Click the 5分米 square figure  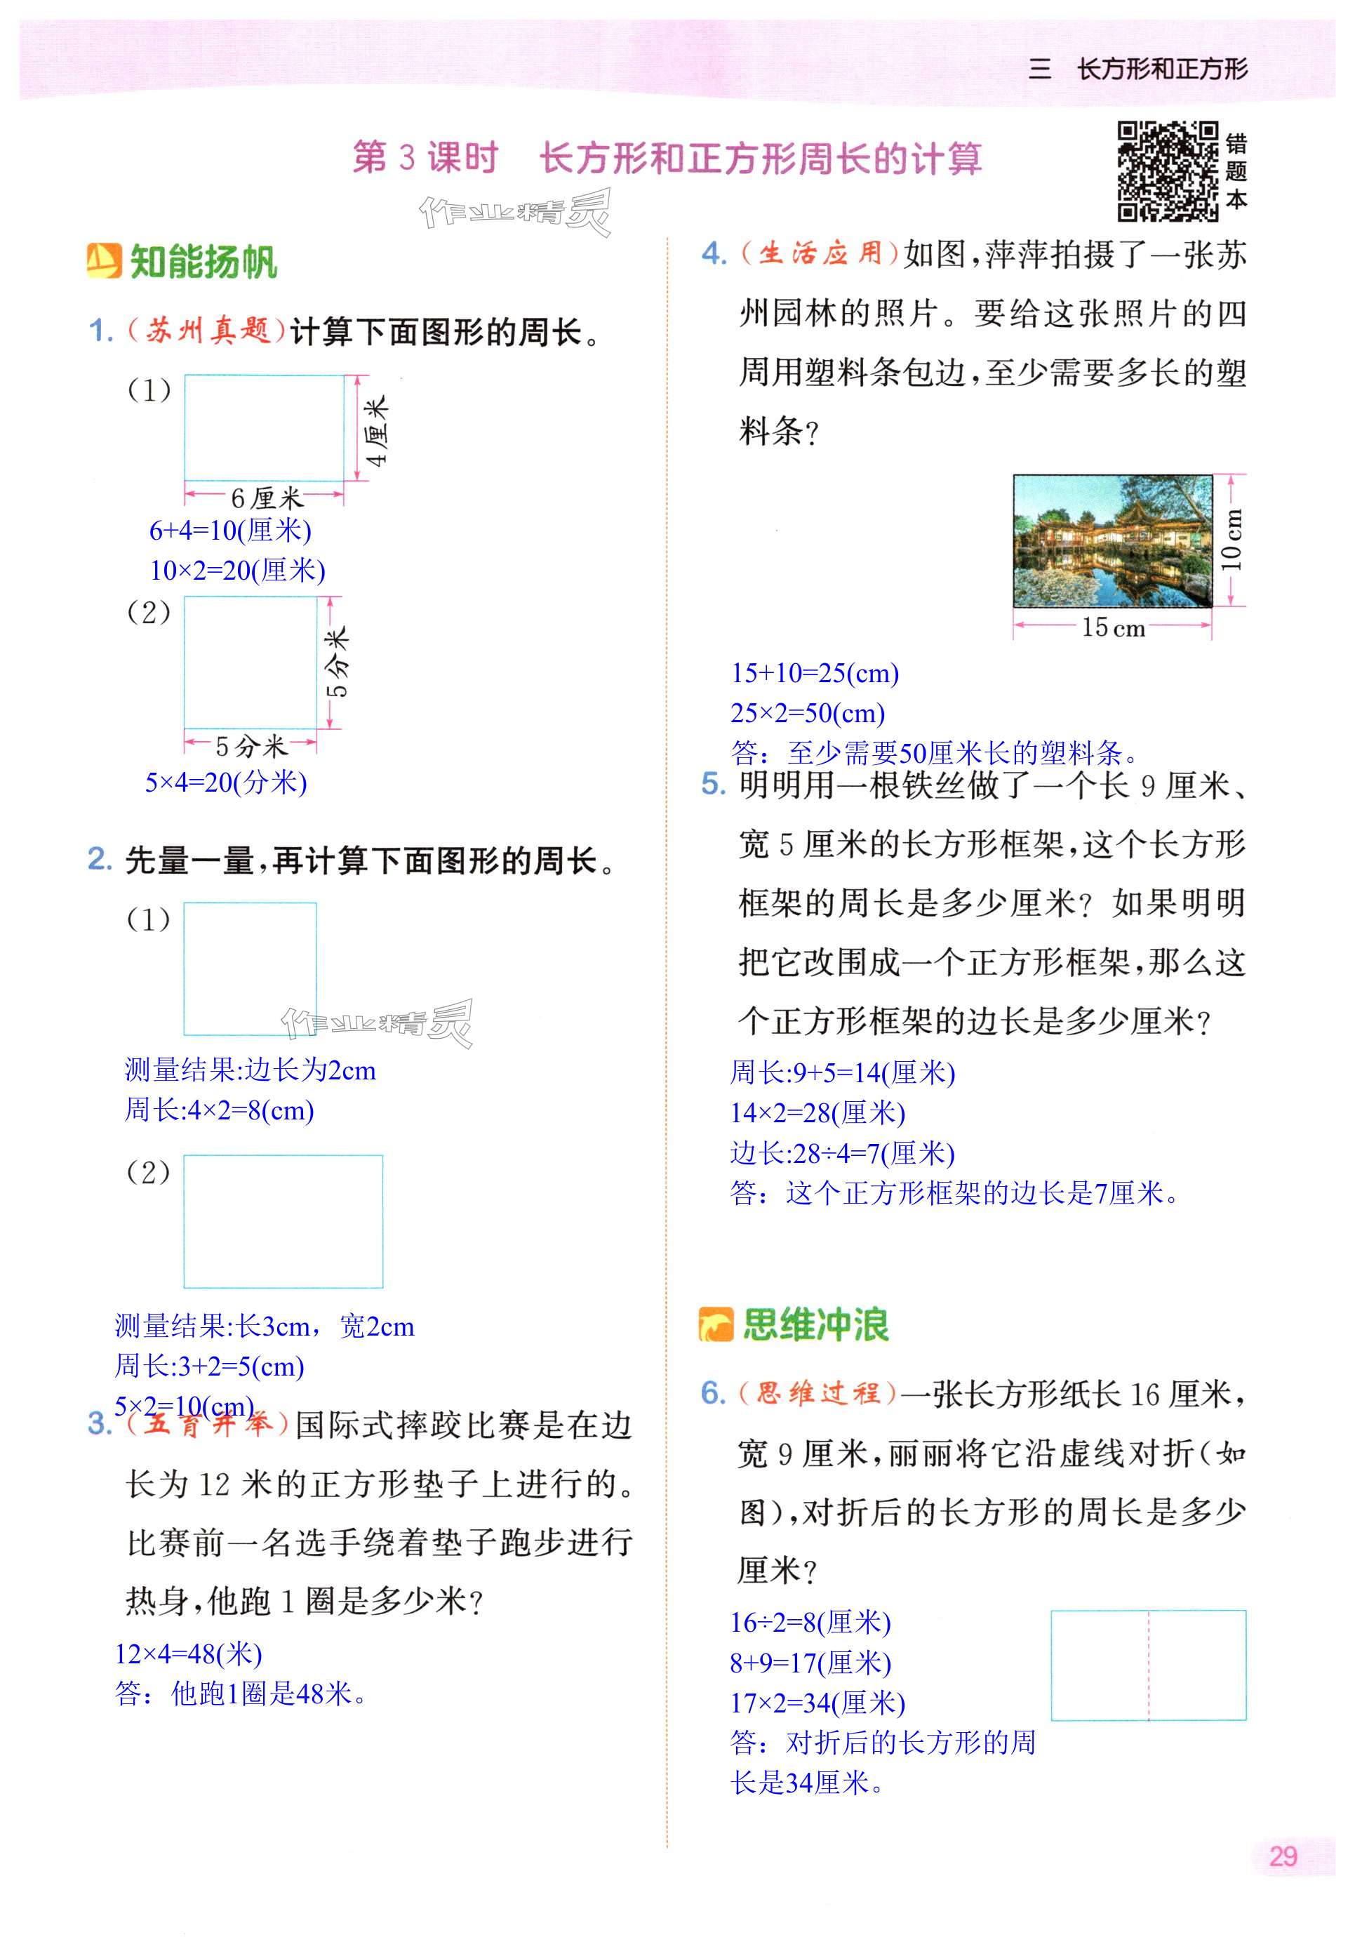click(x=251, y=663)
